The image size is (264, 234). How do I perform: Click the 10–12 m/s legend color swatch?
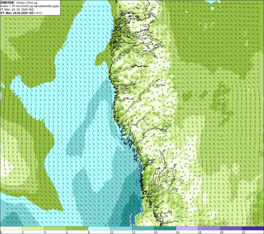(x=121, y=228)
